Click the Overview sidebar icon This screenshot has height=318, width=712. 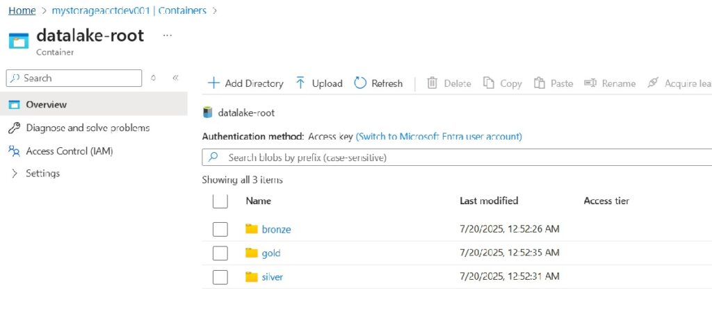(15, 104)
